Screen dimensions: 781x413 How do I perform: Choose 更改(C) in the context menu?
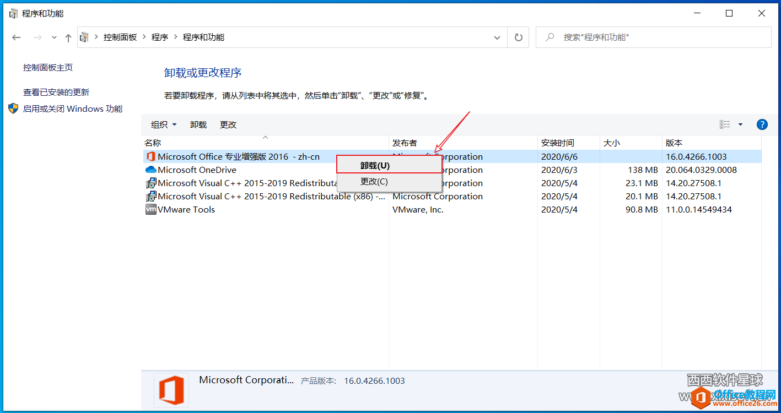[x=389, y=181]
